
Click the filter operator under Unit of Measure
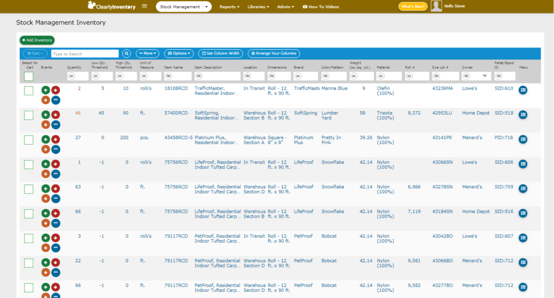[144, 76]
